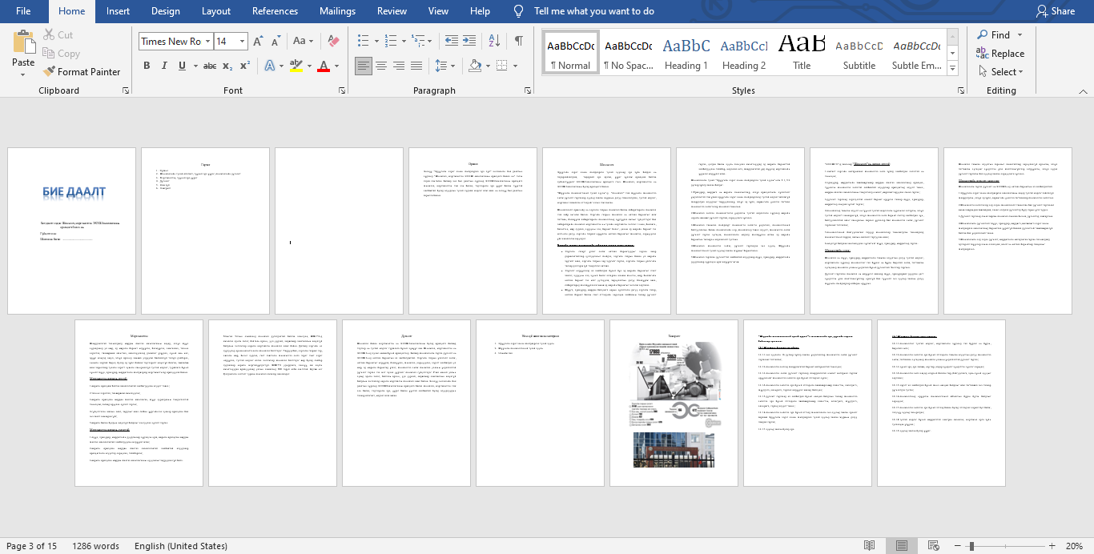
Task: Click the Bullets list icon
Action: pyautogui.click(x=364, y=41)
